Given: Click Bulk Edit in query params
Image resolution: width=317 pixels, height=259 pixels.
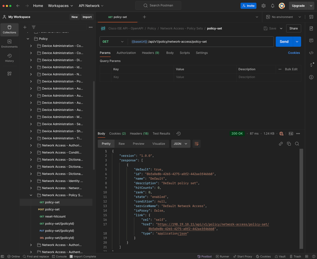Looking at the screenshot, I should click(x=291, y=69).
